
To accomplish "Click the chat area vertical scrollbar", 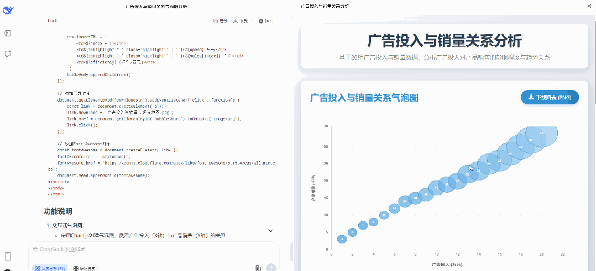I will click(291, 252).
